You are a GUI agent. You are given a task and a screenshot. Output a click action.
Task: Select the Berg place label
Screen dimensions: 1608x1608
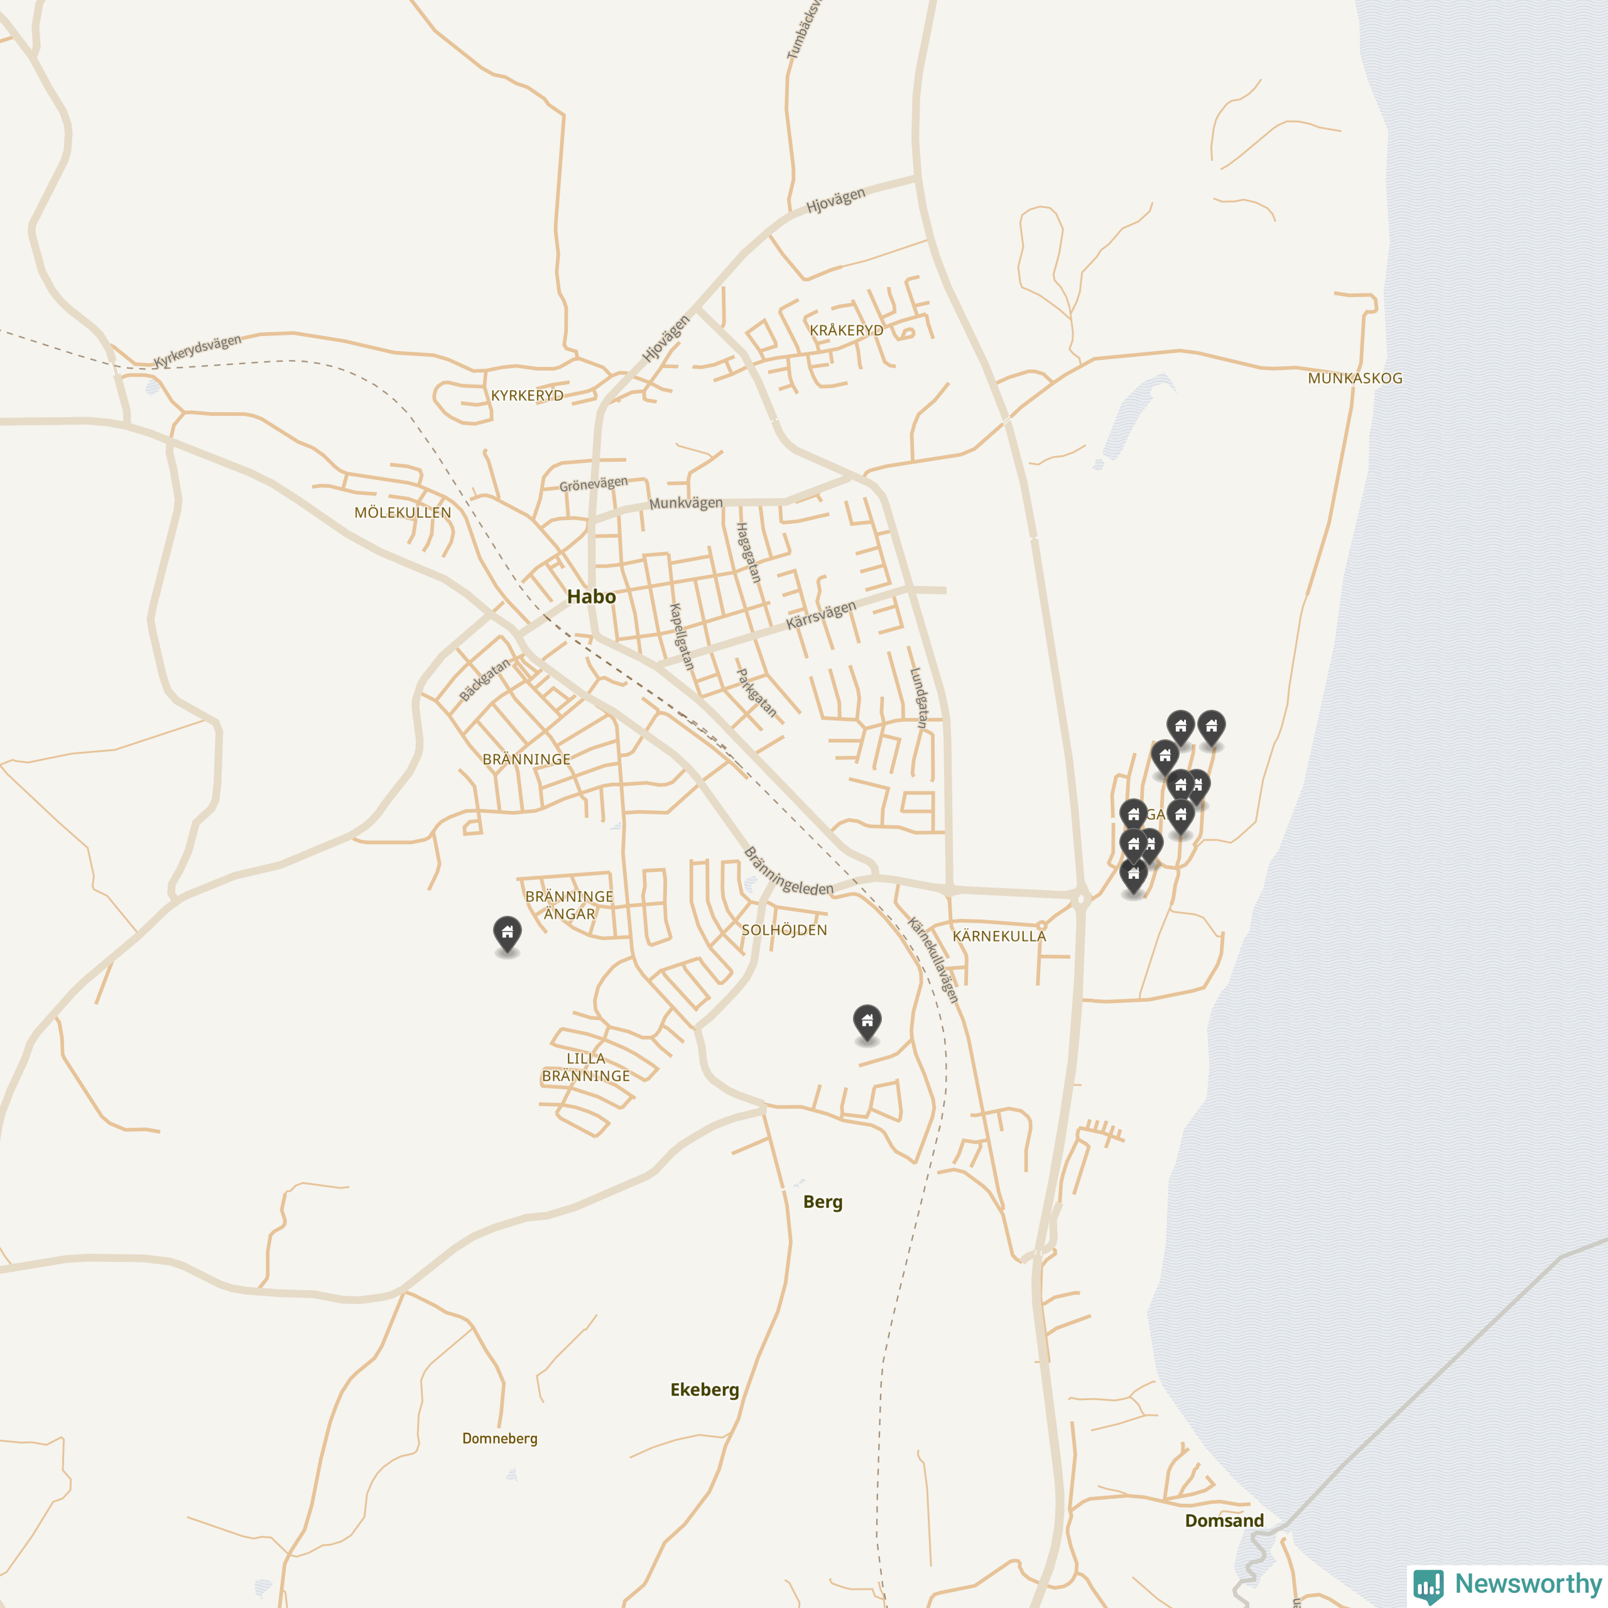coord(822,1202)
